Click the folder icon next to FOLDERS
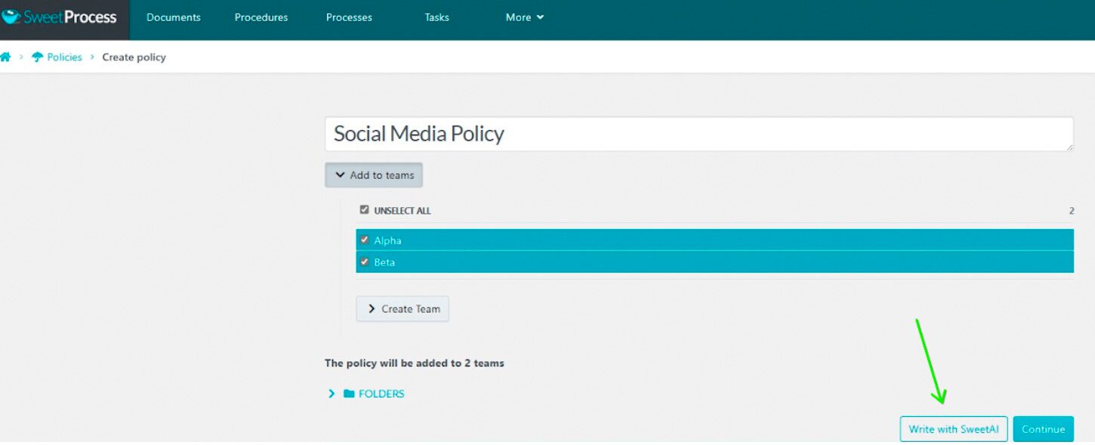The image size is (1095, 445). 347,393
